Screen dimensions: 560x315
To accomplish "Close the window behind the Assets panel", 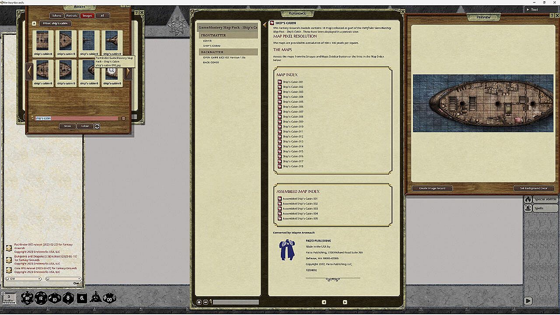I will [x=142, y=12].
